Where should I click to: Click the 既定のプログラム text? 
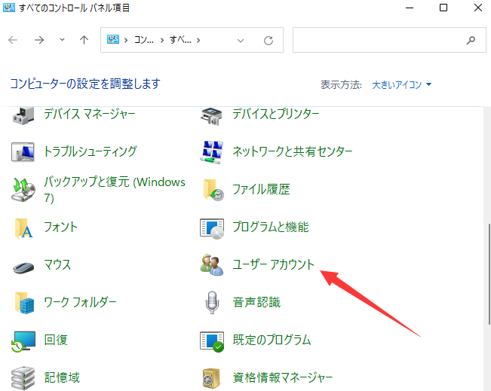[x=272, y=340]
